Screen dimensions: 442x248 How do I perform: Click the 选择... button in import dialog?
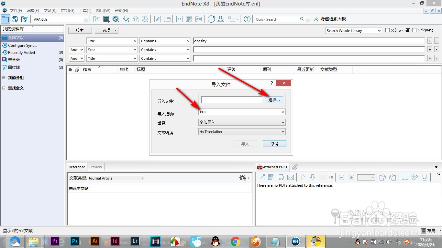[274, 100]
